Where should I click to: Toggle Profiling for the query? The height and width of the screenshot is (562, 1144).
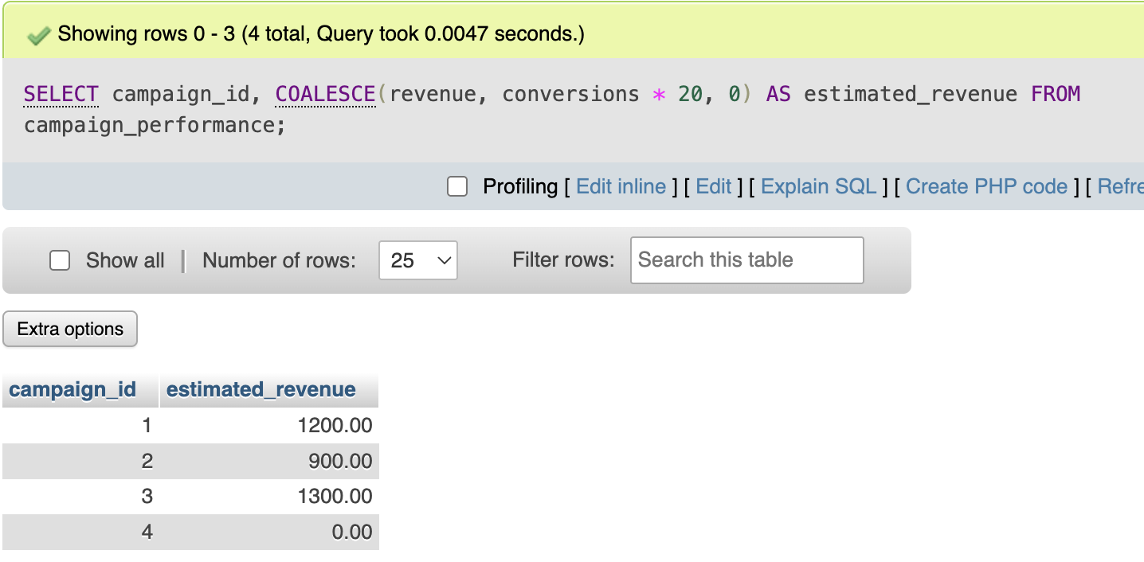click(456, 186)
